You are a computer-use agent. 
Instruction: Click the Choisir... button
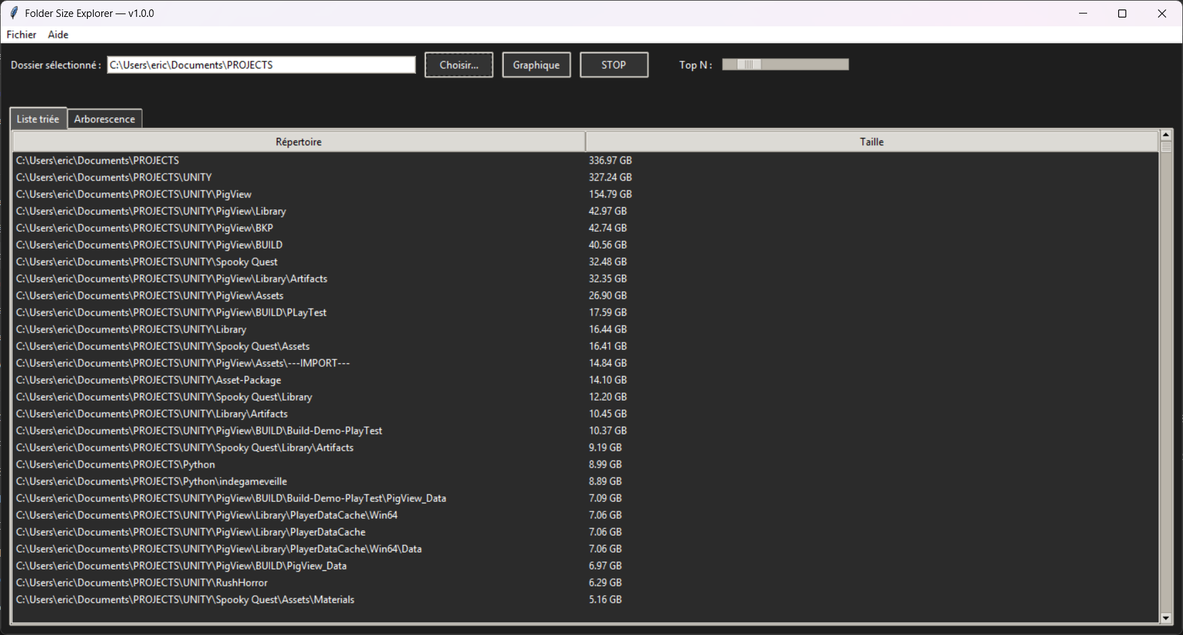pyautogui.click(x=458, y=65)
